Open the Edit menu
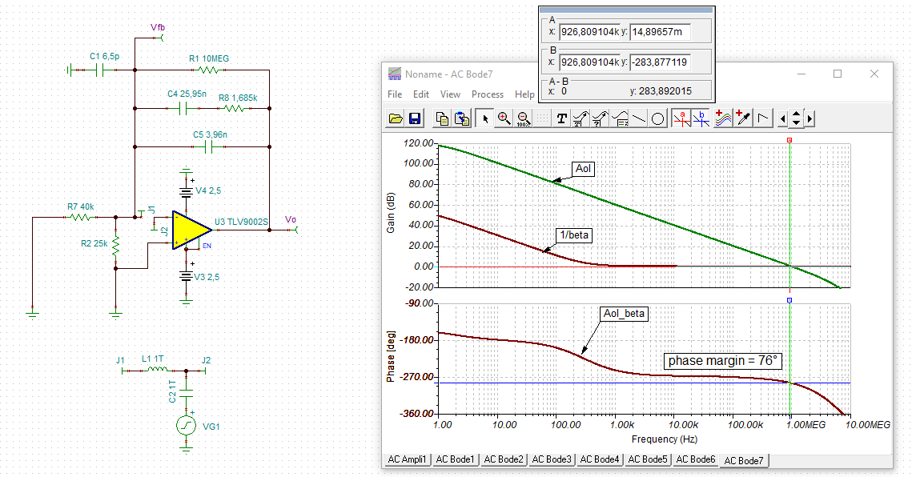Viewport: 916px width, 477px height. coord(420,94)
